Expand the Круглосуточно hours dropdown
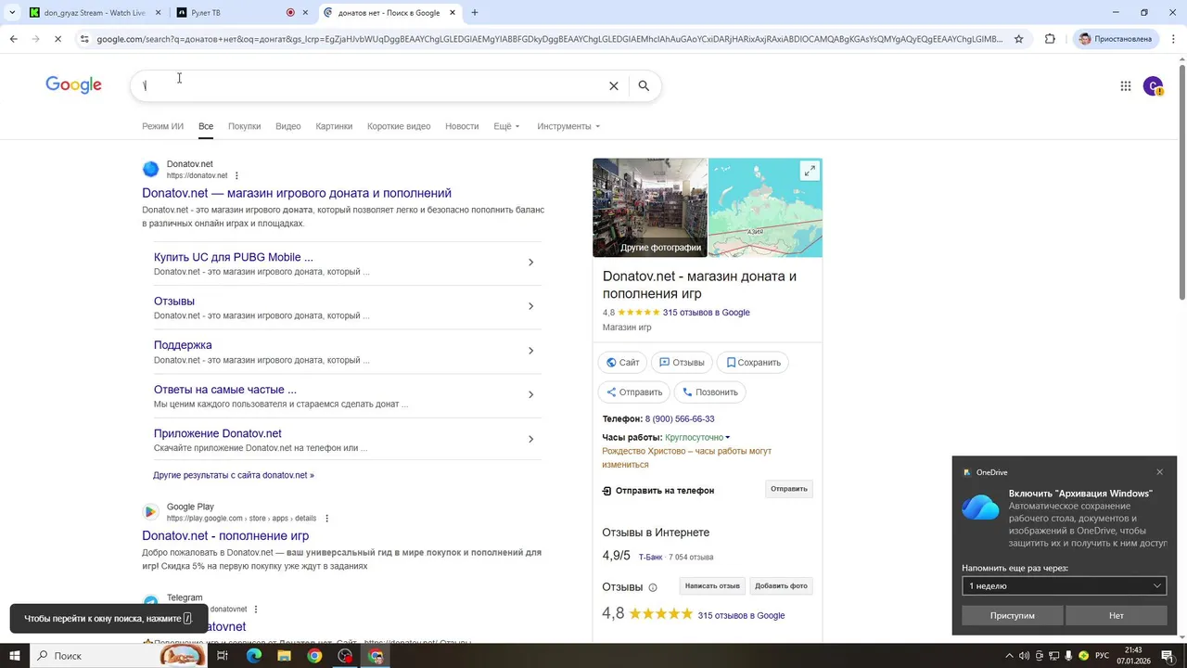 point(697,437)
